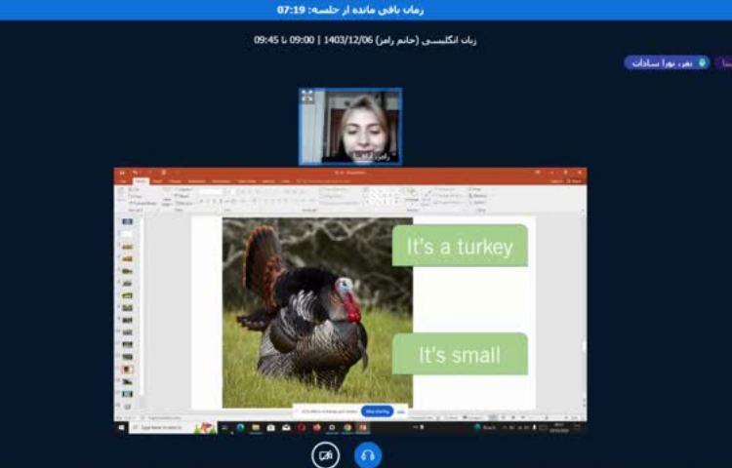Click Find in the Editing group
The image size is (732, 468).
(x=476, y=190)
